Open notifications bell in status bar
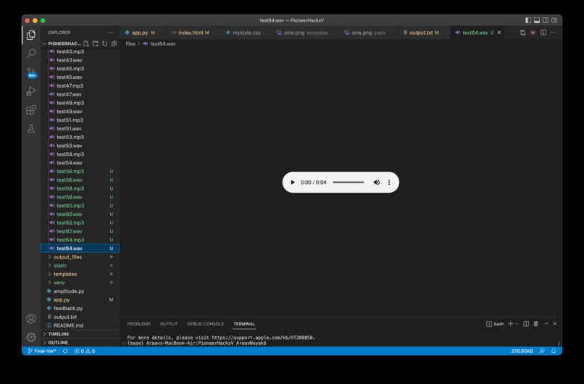Image resolution: width=584 pixels, height=384 pixels. [554, 351]
